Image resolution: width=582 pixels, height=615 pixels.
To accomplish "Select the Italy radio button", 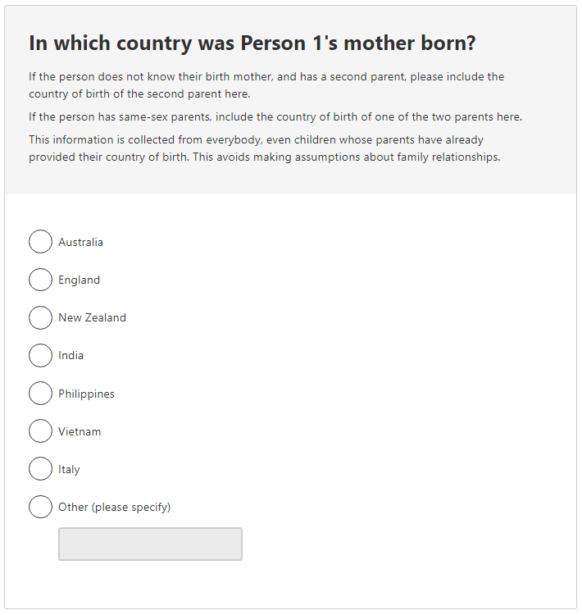I will click(40, 469).
